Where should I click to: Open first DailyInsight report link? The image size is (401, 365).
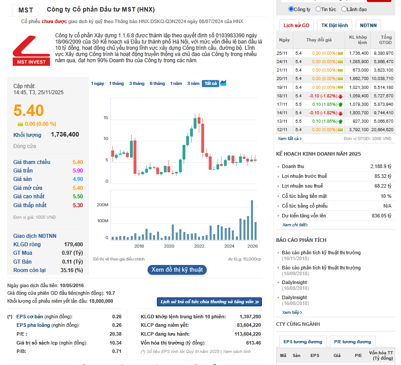click(x=294, y=282)
